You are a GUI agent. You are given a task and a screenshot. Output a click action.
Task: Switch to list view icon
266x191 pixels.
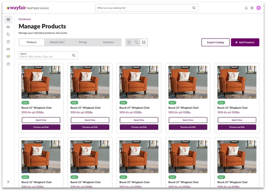pos(129,42)
